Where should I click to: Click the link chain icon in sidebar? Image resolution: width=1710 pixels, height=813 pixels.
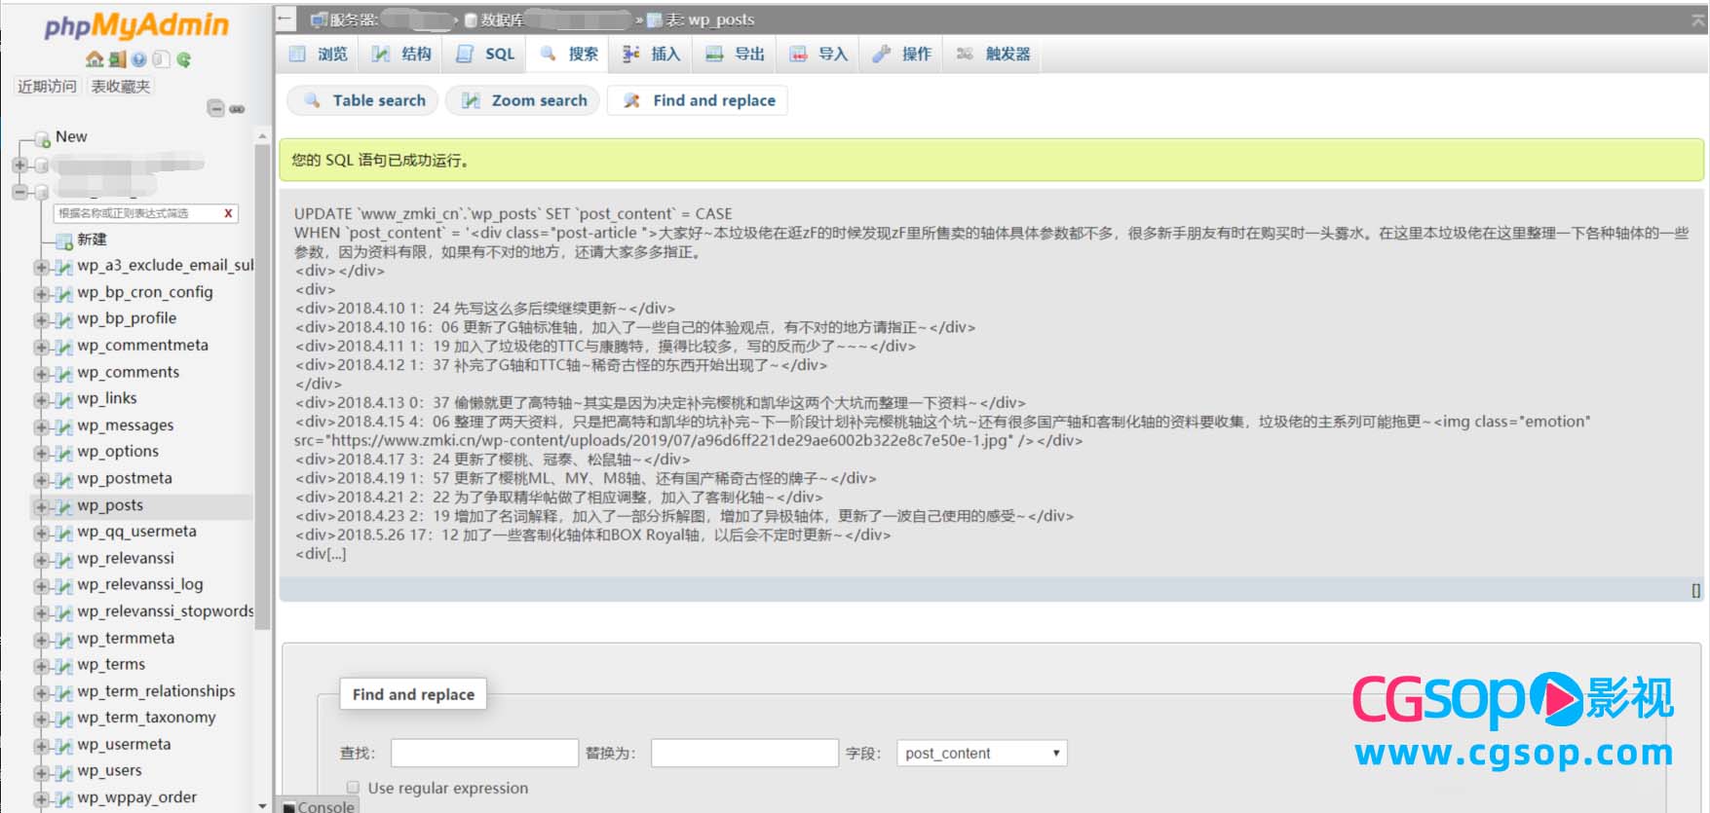237,109
